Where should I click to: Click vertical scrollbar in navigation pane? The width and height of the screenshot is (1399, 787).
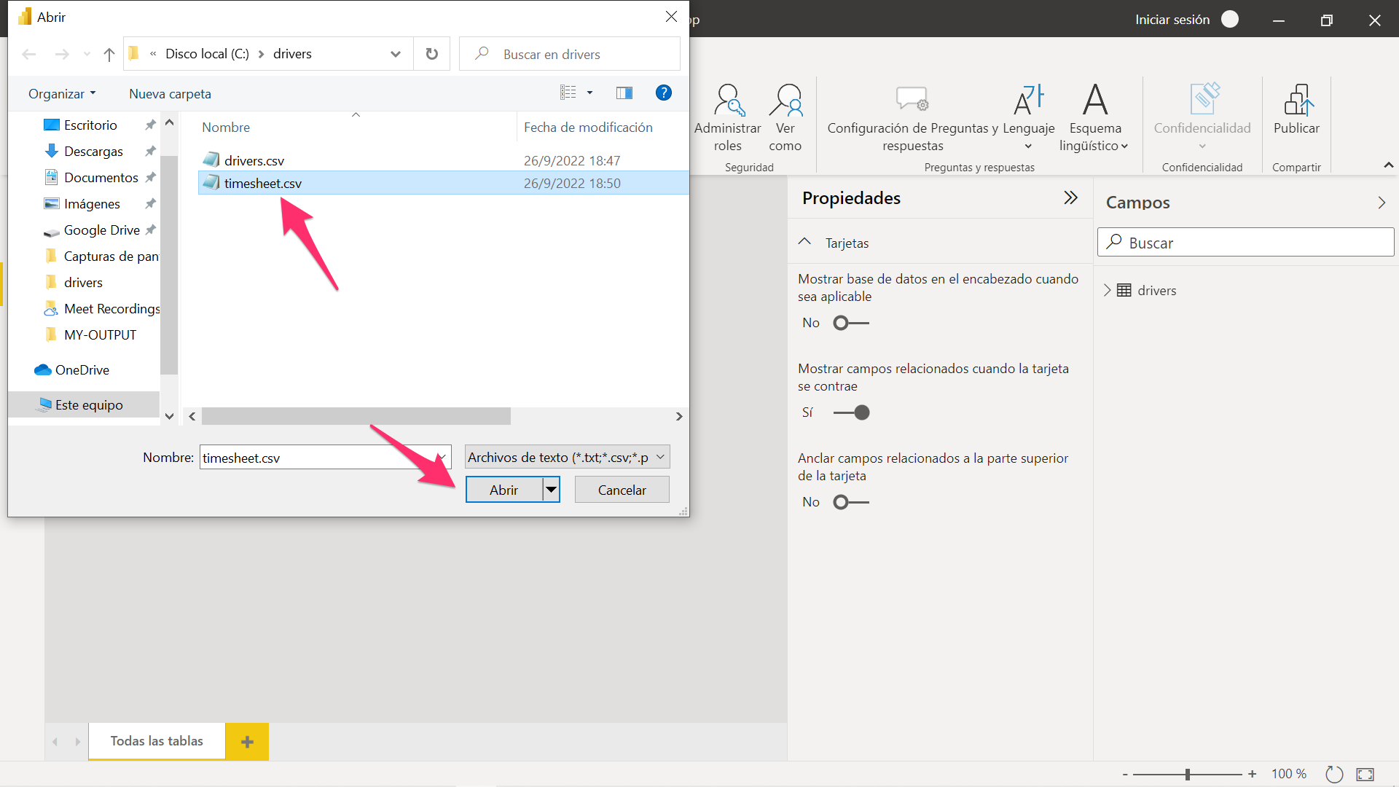[169, 265]
